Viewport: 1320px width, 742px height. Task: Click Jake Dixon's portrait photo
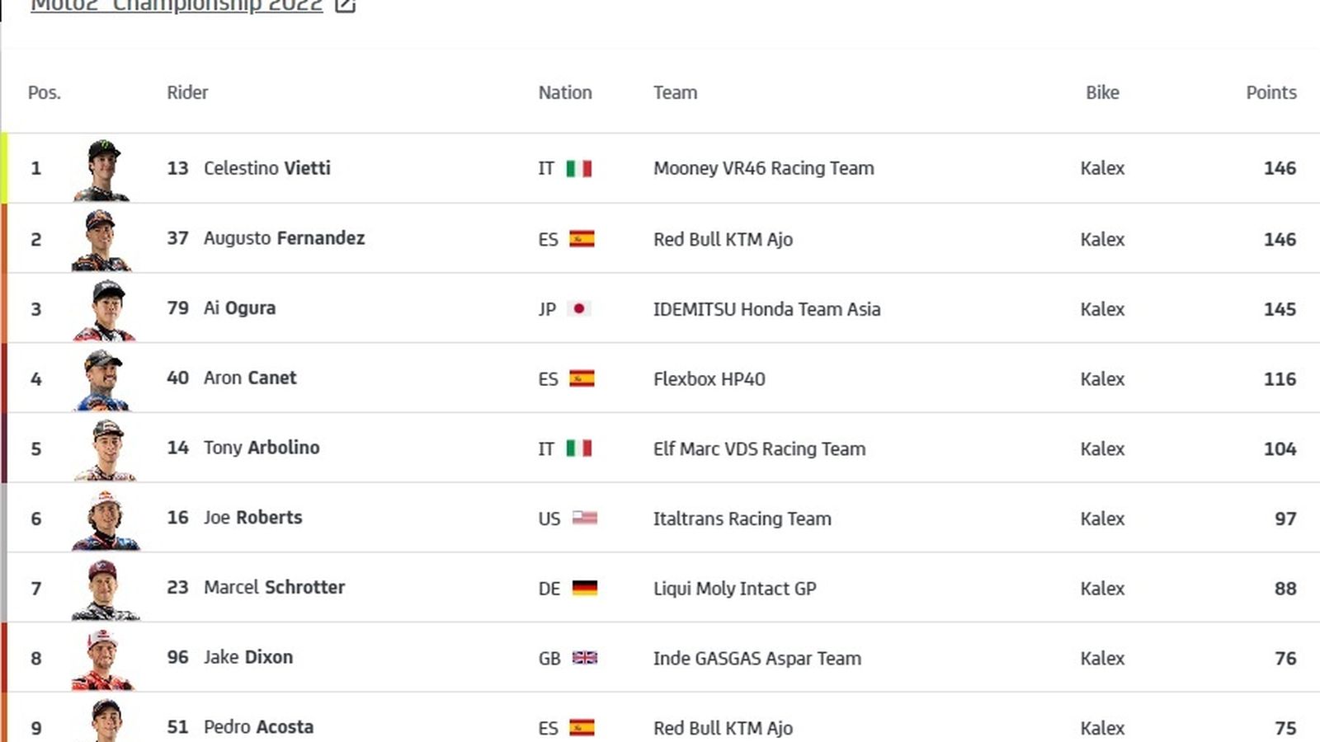(x=103, y=658)
